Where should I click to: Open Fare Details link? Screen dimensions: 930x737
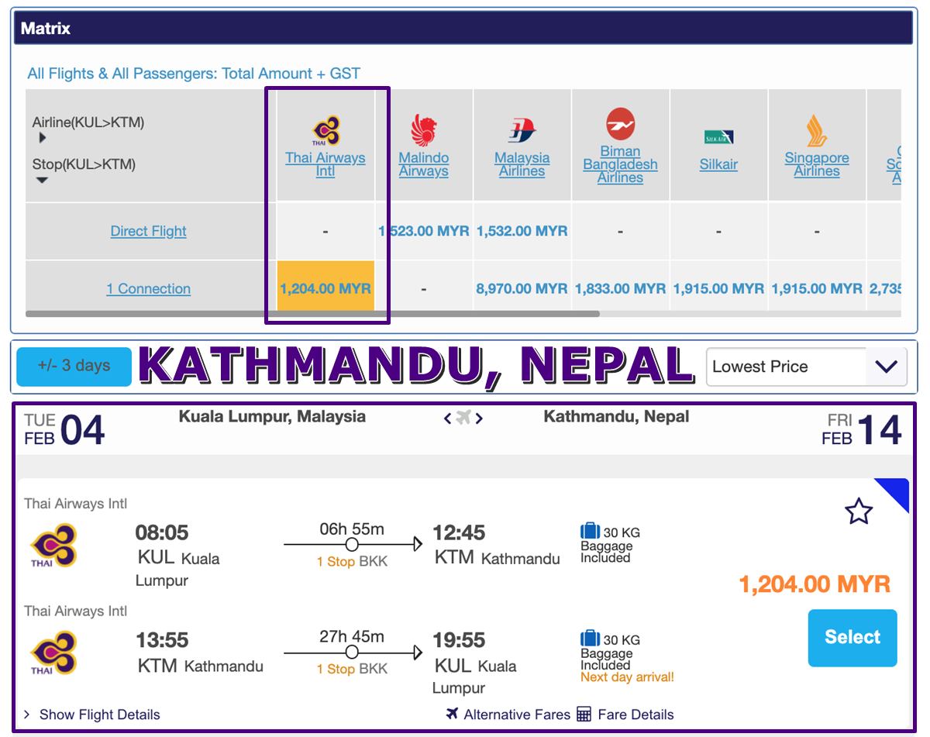point(636,715)
